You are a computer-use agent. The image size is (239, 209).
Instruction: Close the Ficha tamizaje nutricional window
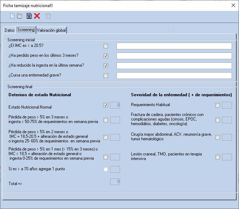coord(233,5)
